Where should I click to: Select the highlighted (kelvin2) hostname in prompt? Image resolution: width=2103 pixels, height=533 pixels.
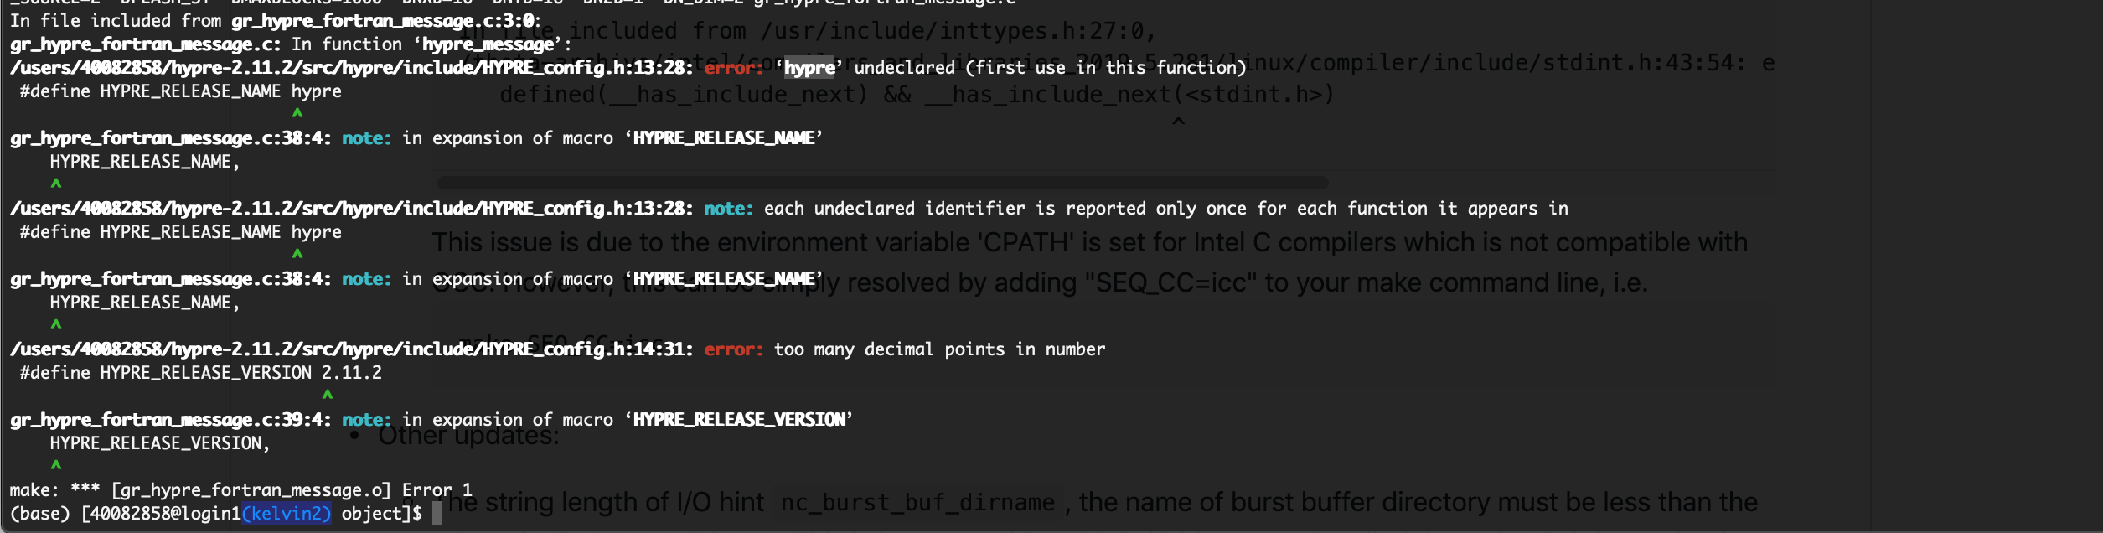287,513
